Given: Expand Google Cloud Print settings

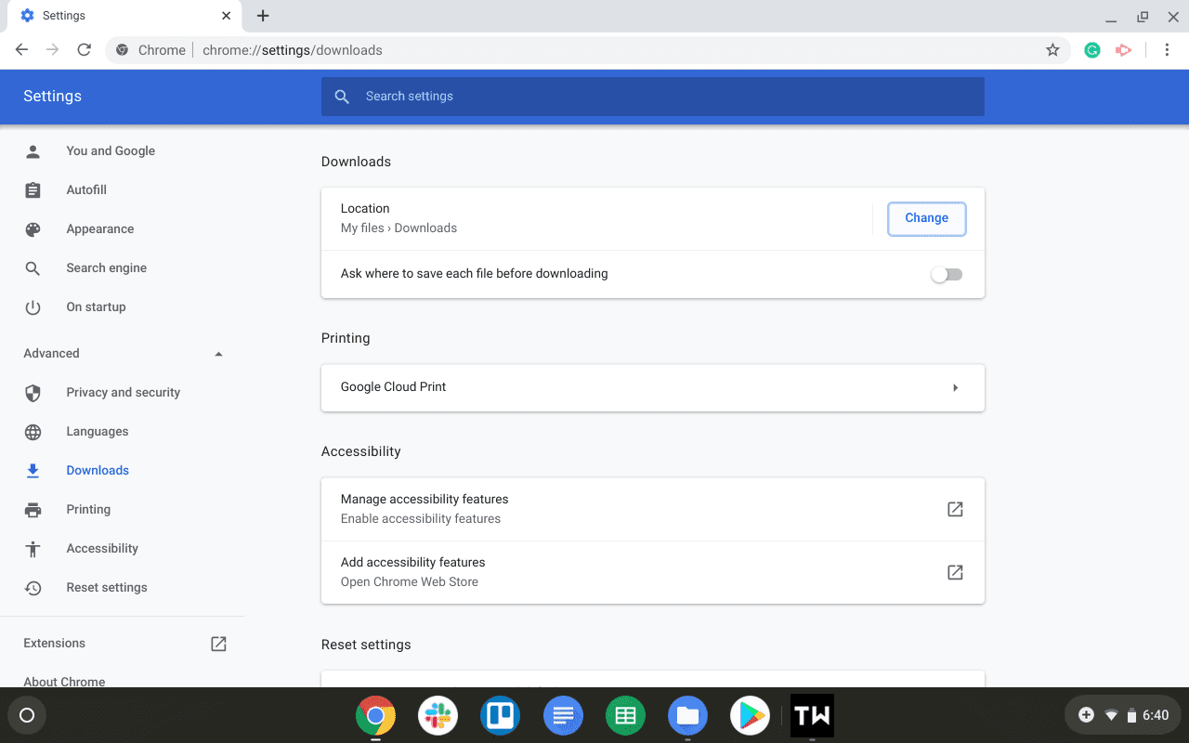Looking at the screenshot, I should [955, 387].
